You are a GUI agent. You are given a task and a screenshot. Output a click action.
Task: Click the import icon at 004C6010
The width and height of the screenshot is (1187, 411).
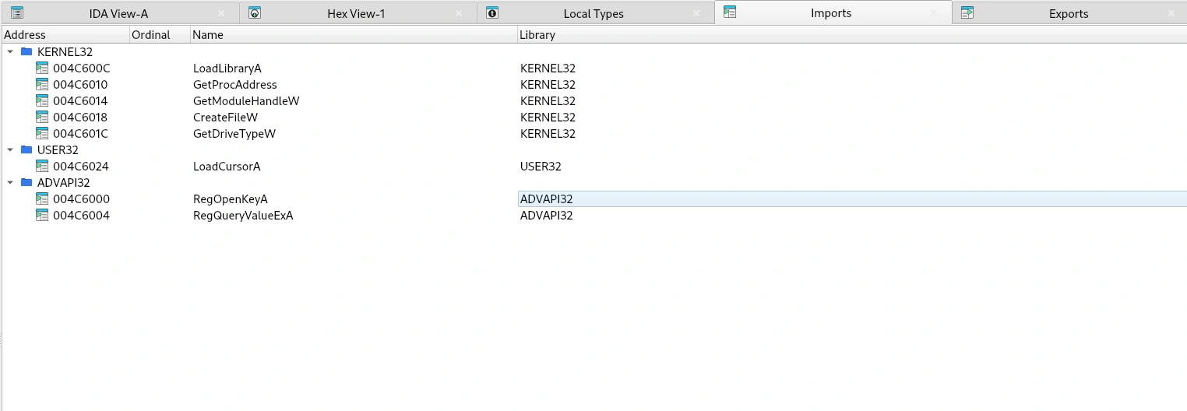pos(42,84)
